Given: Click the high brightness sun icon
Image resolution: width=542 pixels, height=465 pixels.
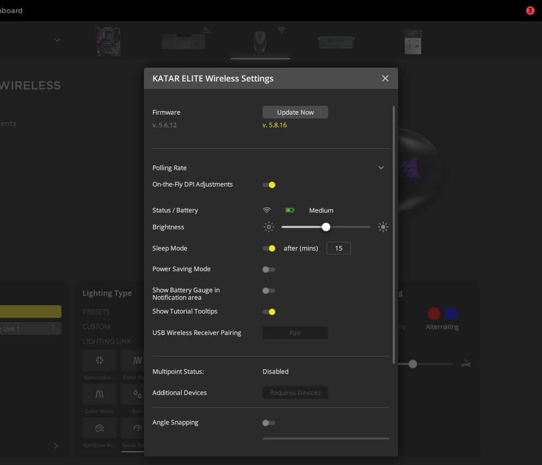Looking at the screenshot, I should pyautogui.click(x=383, y=227).
